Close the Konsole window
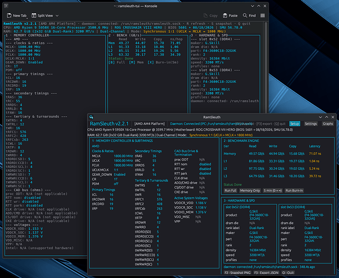 click(x=265, y=6)
